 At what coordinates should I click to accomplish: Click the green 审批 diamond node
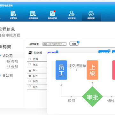[x=92, y=97]
